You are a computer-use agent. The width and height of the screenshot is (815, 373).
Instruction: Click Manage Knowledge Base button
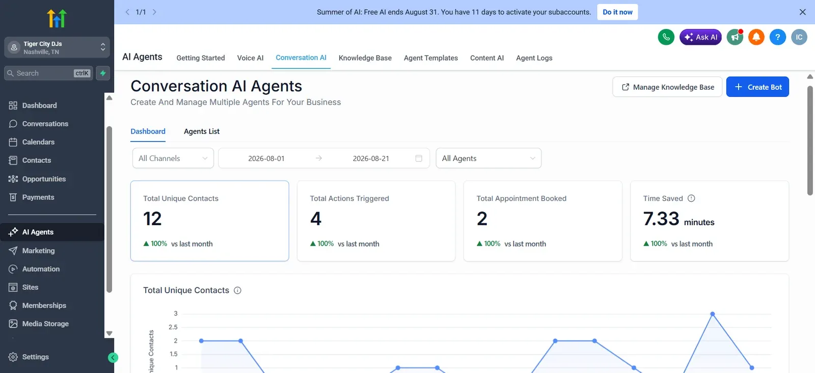point(667,87)
